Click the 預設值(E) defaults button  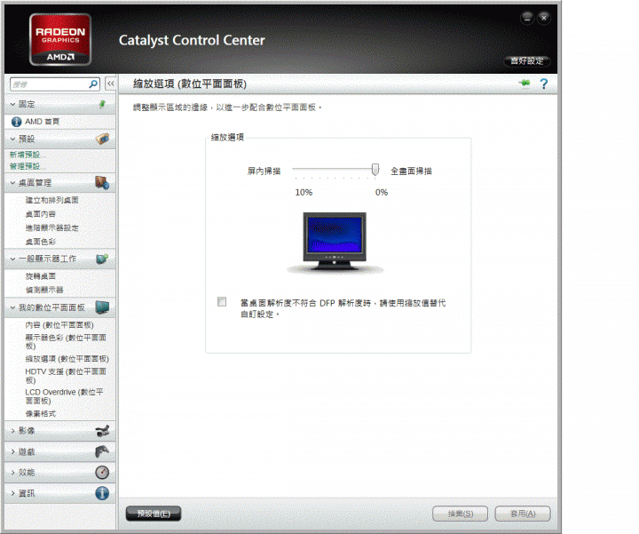[x=154, y=514]
